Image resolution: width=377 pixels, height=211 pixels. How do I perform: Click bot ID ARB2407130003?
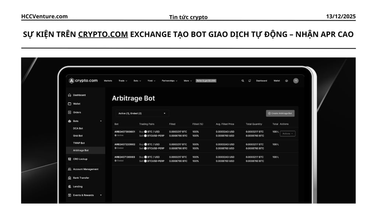(125, 157)
